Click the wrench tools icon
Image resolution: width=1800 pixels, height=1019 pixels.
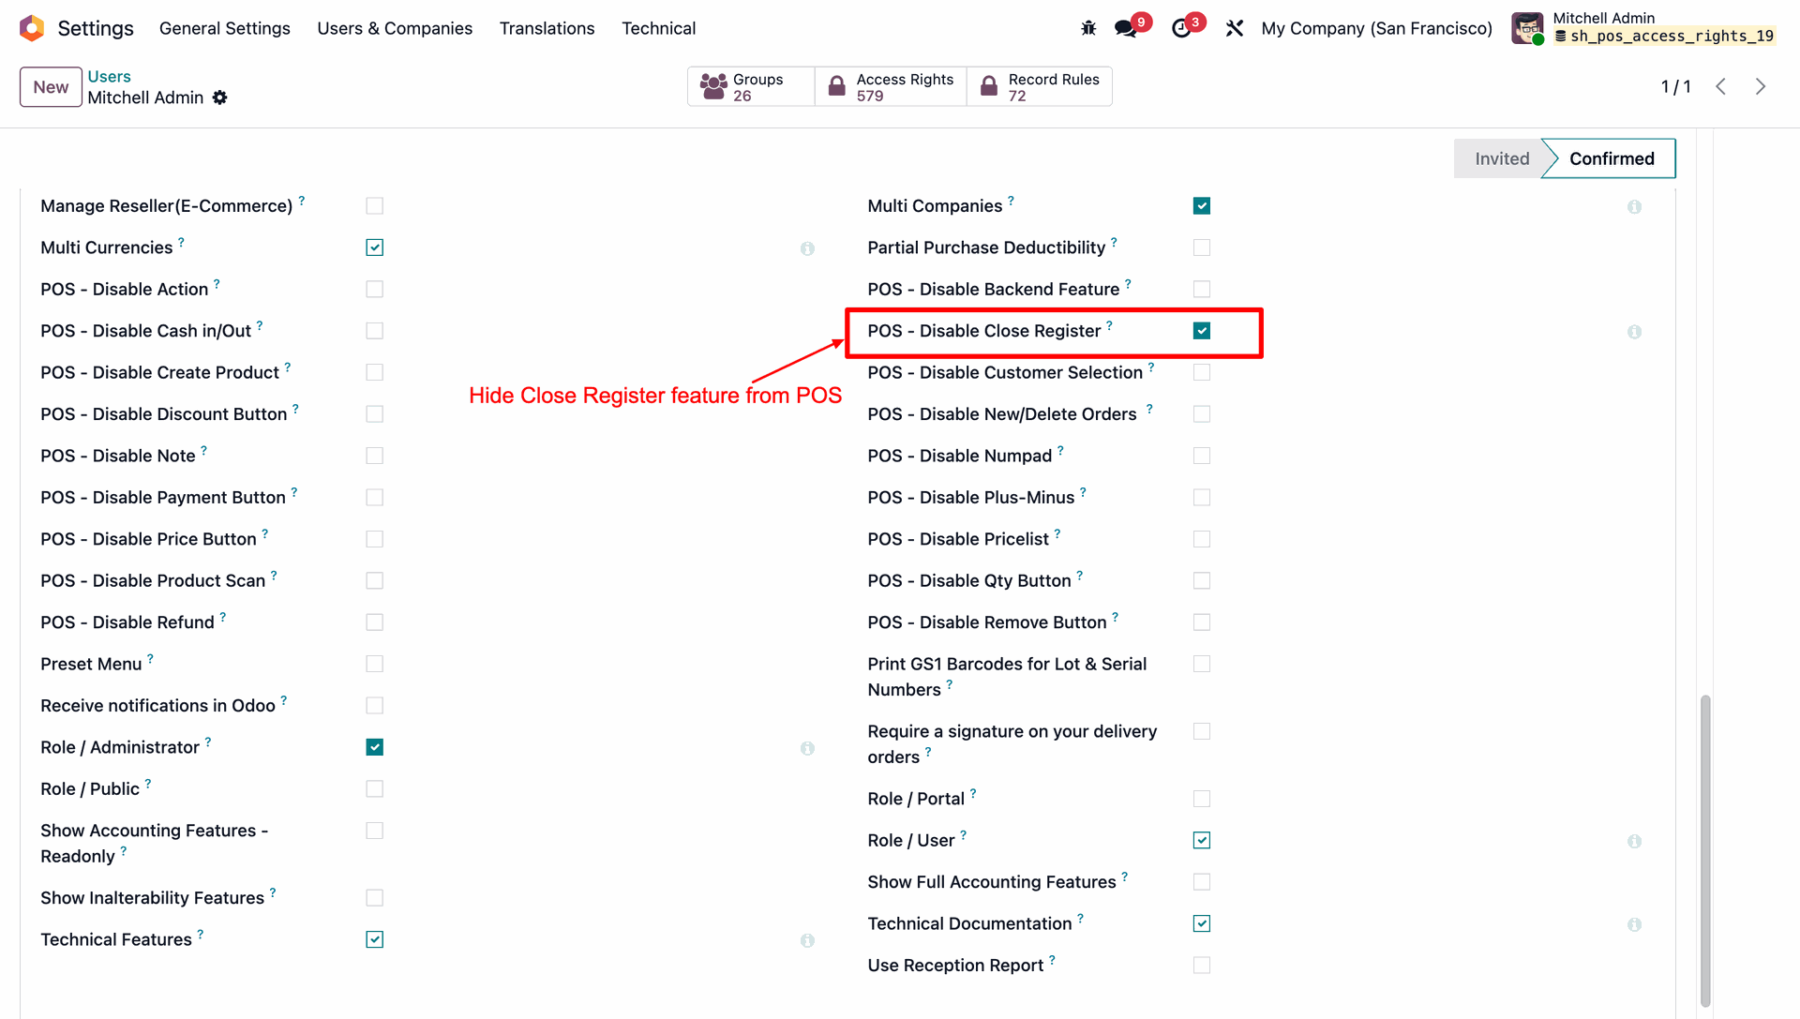click(1235, 28)
